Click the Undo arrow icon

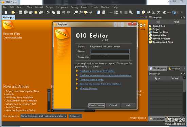tap(64, 12)
